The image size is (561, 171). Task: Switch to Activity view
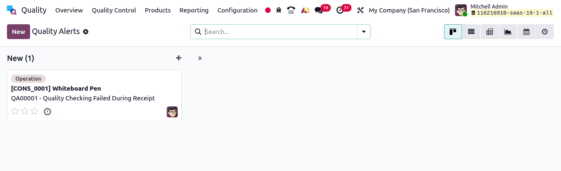[x=545, y=32]
